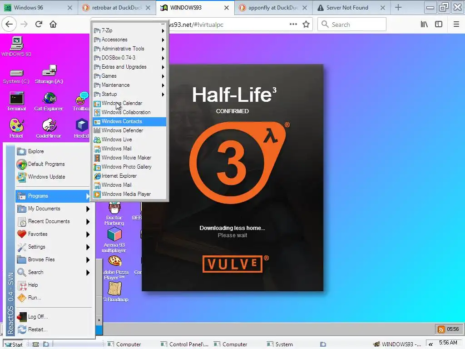Image resolution: width=465 pixels, height=349 pixels.
Task: Expand the Administrative Tools submenu
Action: click(129, 49)
